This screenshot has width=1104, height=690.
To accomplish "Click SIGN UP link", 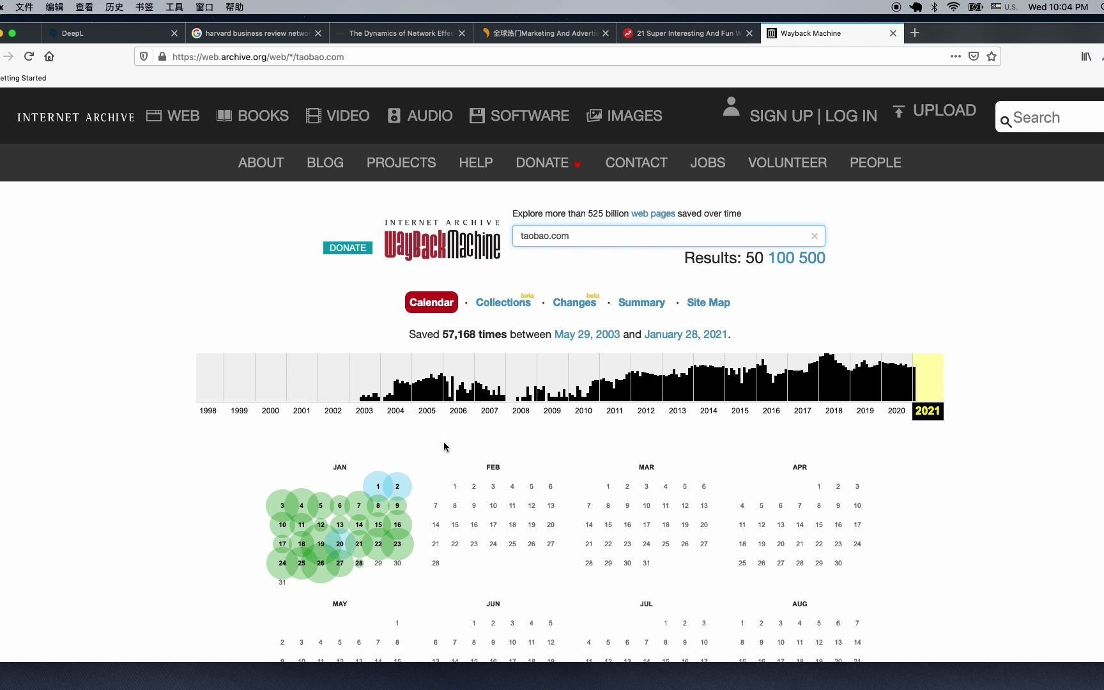I will pyautogui.click(x=781, y=116).
